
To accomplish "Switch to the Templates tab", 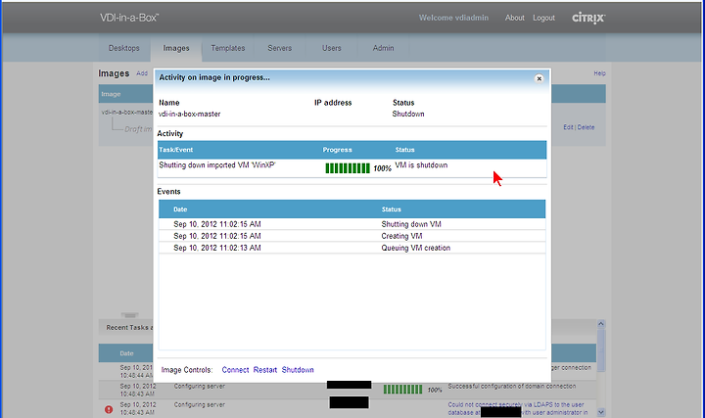I will pyautogui.click(x=228, y=48).
